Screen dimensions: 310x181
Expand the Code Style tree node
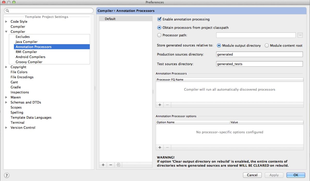tap(6, 22)
